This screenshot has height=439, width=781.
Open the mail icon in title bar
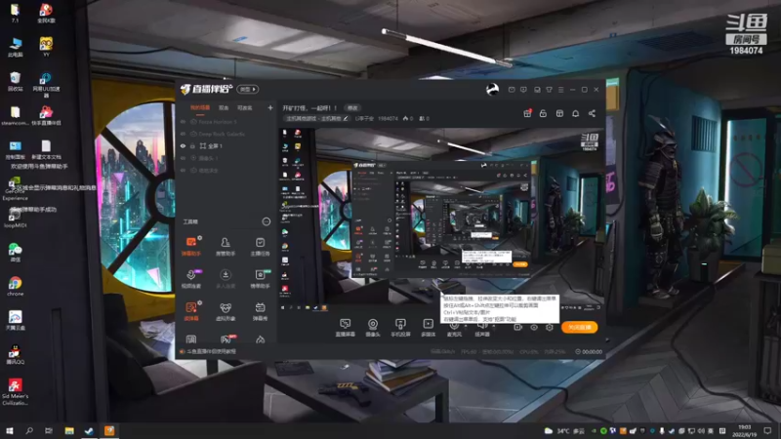click(512, 90)
